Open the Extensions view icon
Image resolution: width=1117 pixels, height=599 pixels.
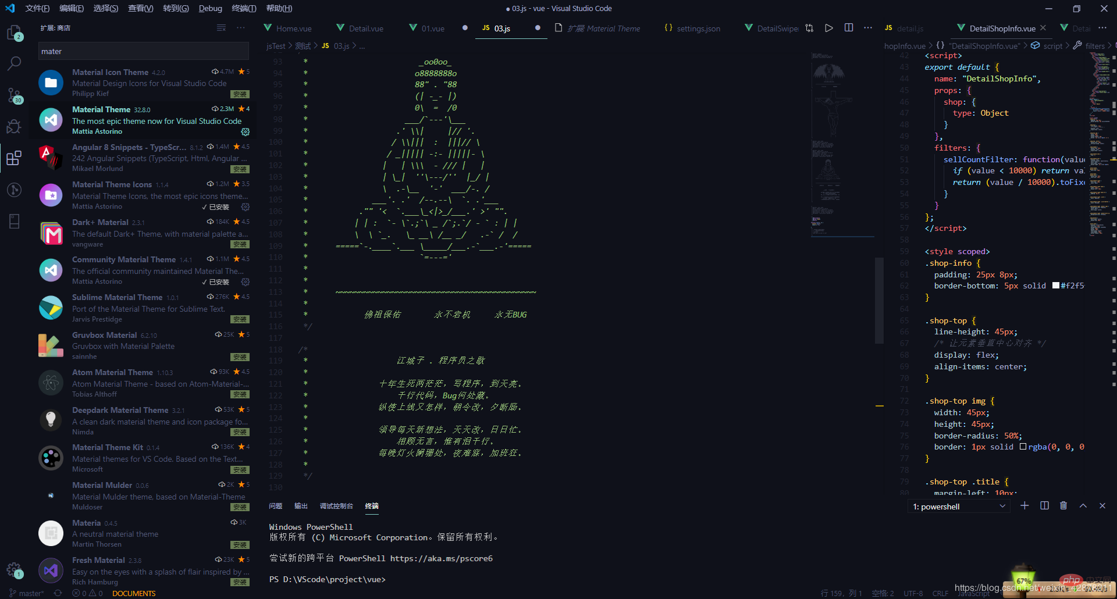pos(14,158)
